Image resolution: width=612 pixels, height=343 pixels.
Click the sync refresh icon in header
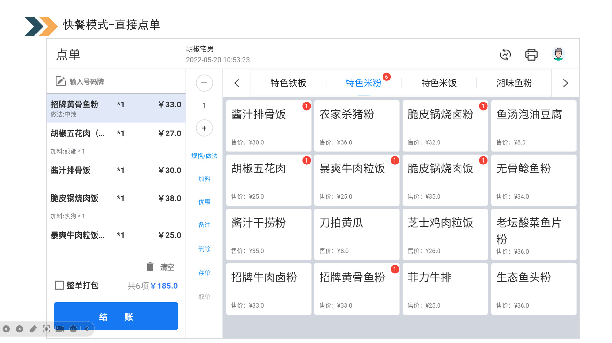tap(505, 55)
